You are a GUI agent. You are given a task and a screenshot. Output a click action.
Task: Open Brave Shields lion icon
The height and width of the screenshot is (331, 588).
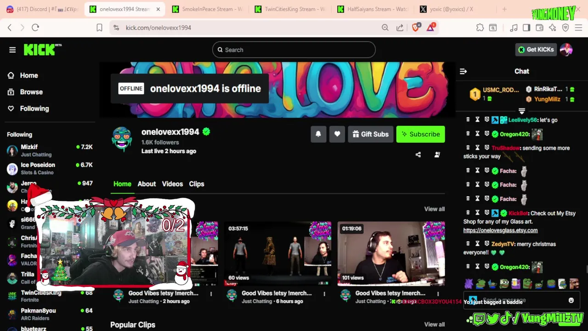(x=416, y=28)
